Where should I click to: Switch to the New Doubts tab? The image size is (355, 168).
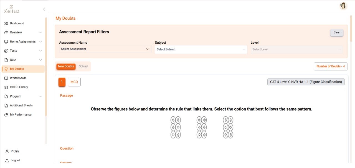coord(66,66)
